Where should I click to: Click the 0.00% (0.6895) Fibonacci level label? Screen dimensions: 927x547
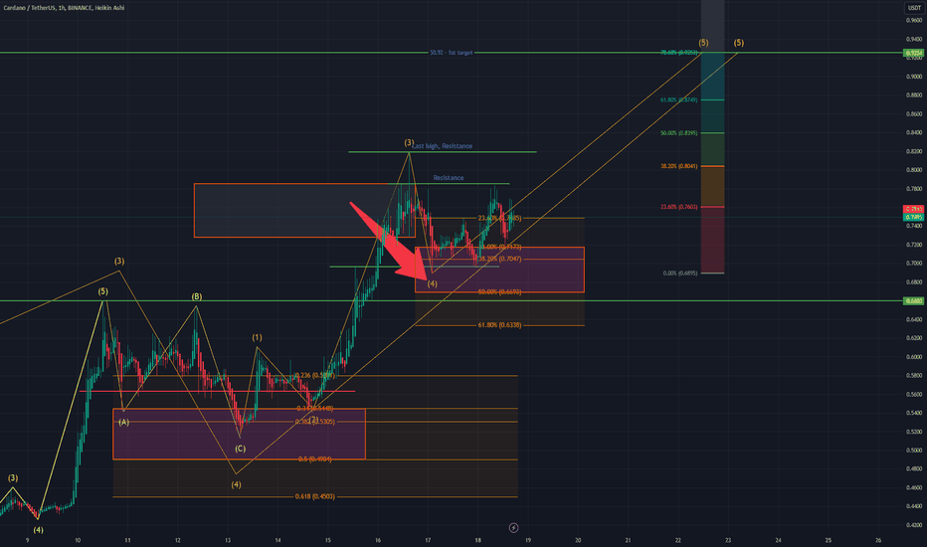tap(680, 273)
